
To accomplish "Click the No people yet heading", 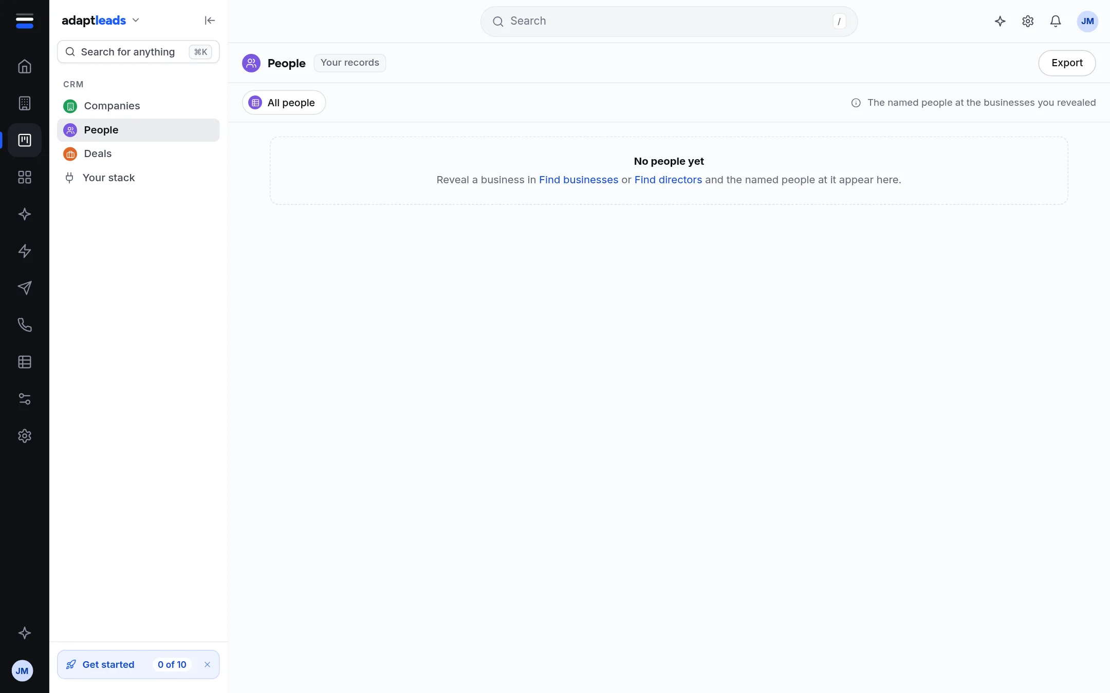I will tap(669, 161).
